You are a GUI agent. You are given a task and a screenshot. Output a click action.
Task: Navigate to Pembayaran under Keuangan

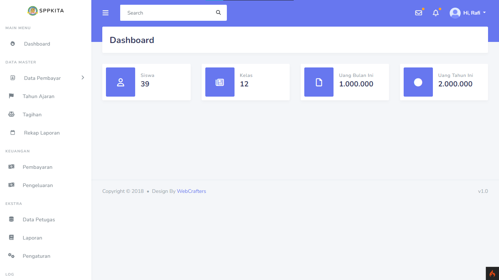click(37, 167)
